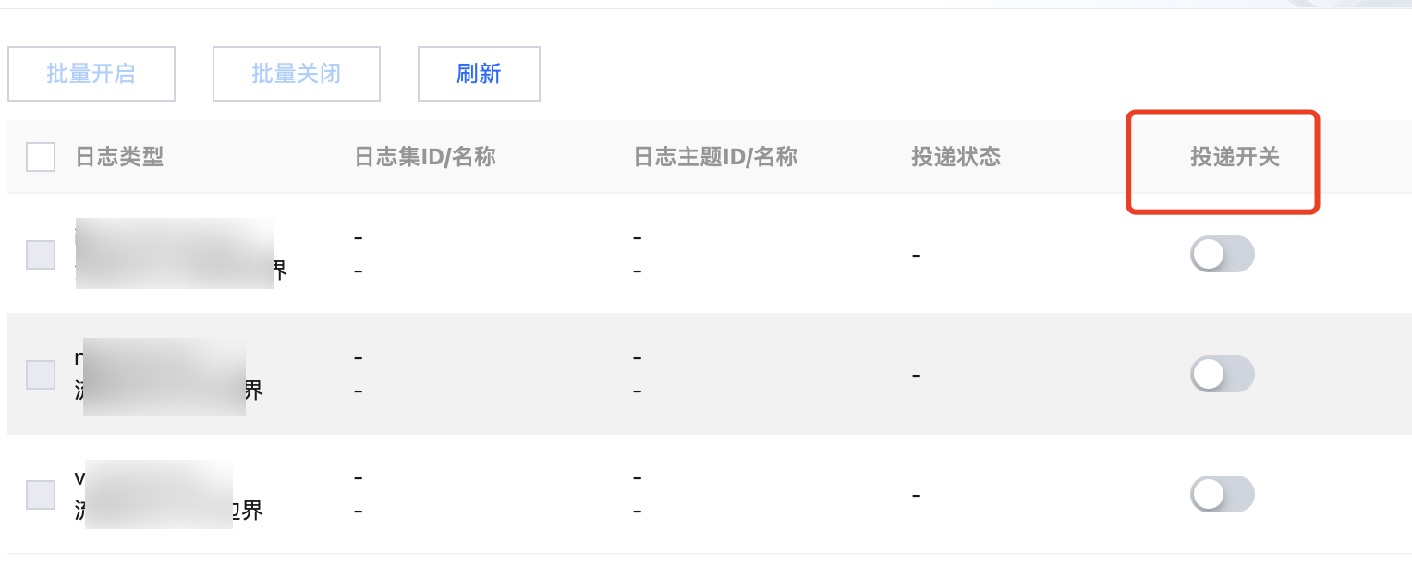The width and height of the screenshot is (1412, 566).
Task: Click the first row's 投递状态 cell
Action: [x=916, y=254]
